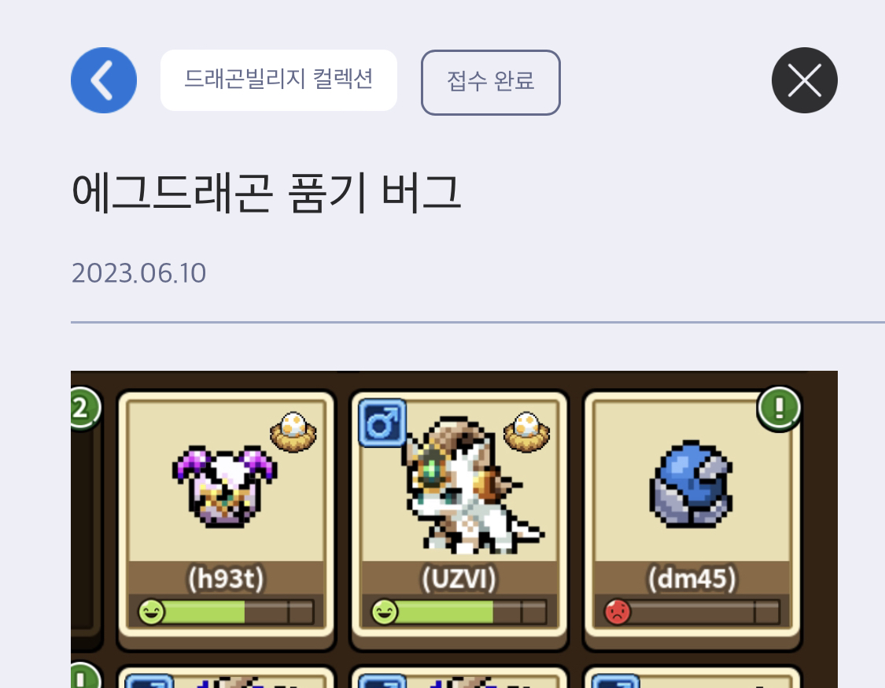Select the white dragon on the UZVI card
Screen dimensions: 885x688
pyautogui.click(x=469, y=486)
